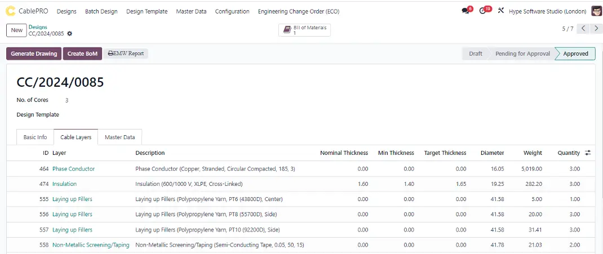603x254 pixels.
Task: Open Laying up Fillers link in row 556
Action: pos(72,215)
